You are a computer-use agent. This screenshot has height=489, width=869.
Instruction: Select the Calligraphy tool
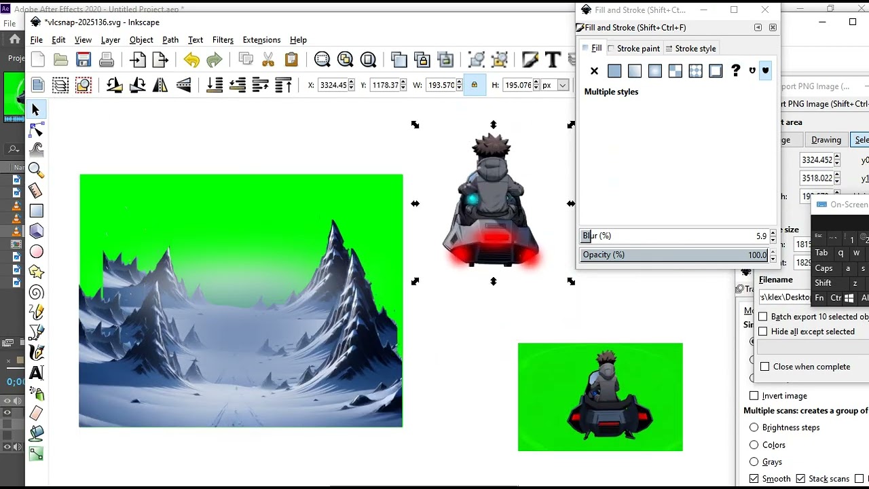(x=36, y=352)
